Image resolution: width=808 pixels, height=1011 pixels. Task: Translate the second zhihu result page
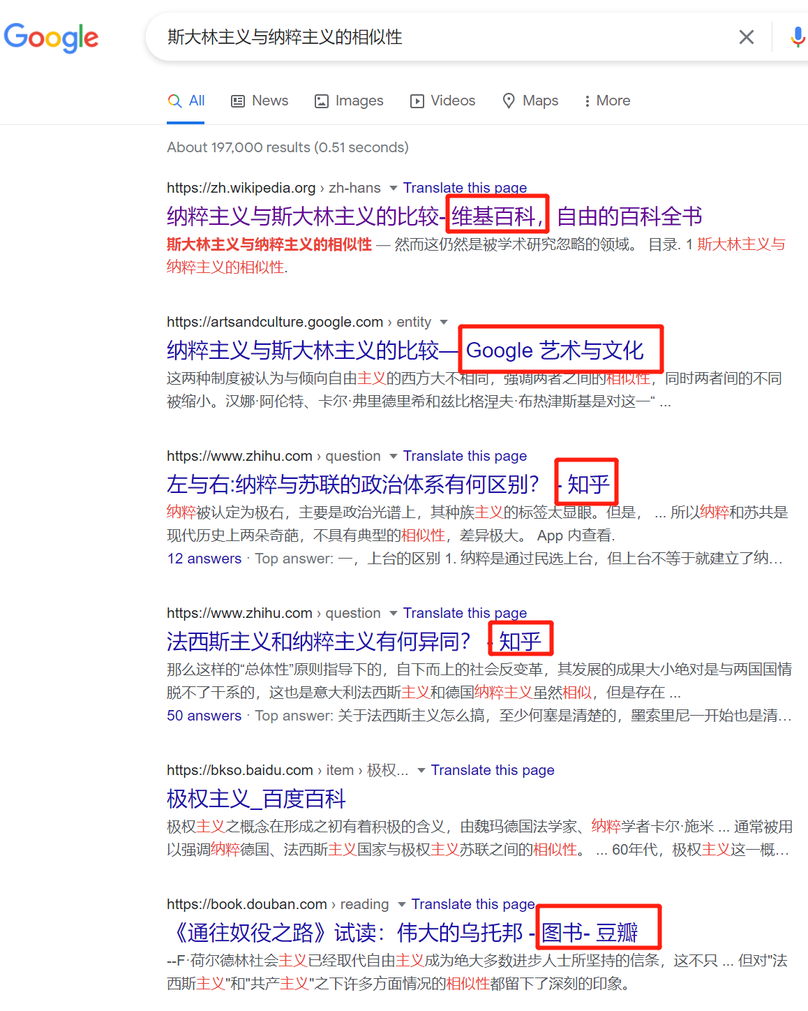tap(465, 613)
